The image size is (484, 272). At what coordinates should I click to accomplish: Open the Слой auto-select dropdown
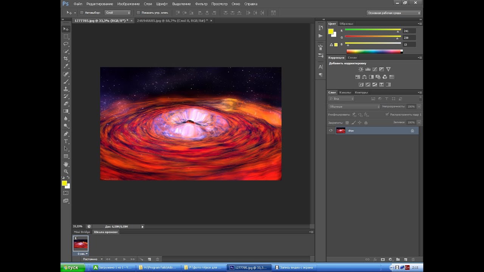click(x=118, y=12)
